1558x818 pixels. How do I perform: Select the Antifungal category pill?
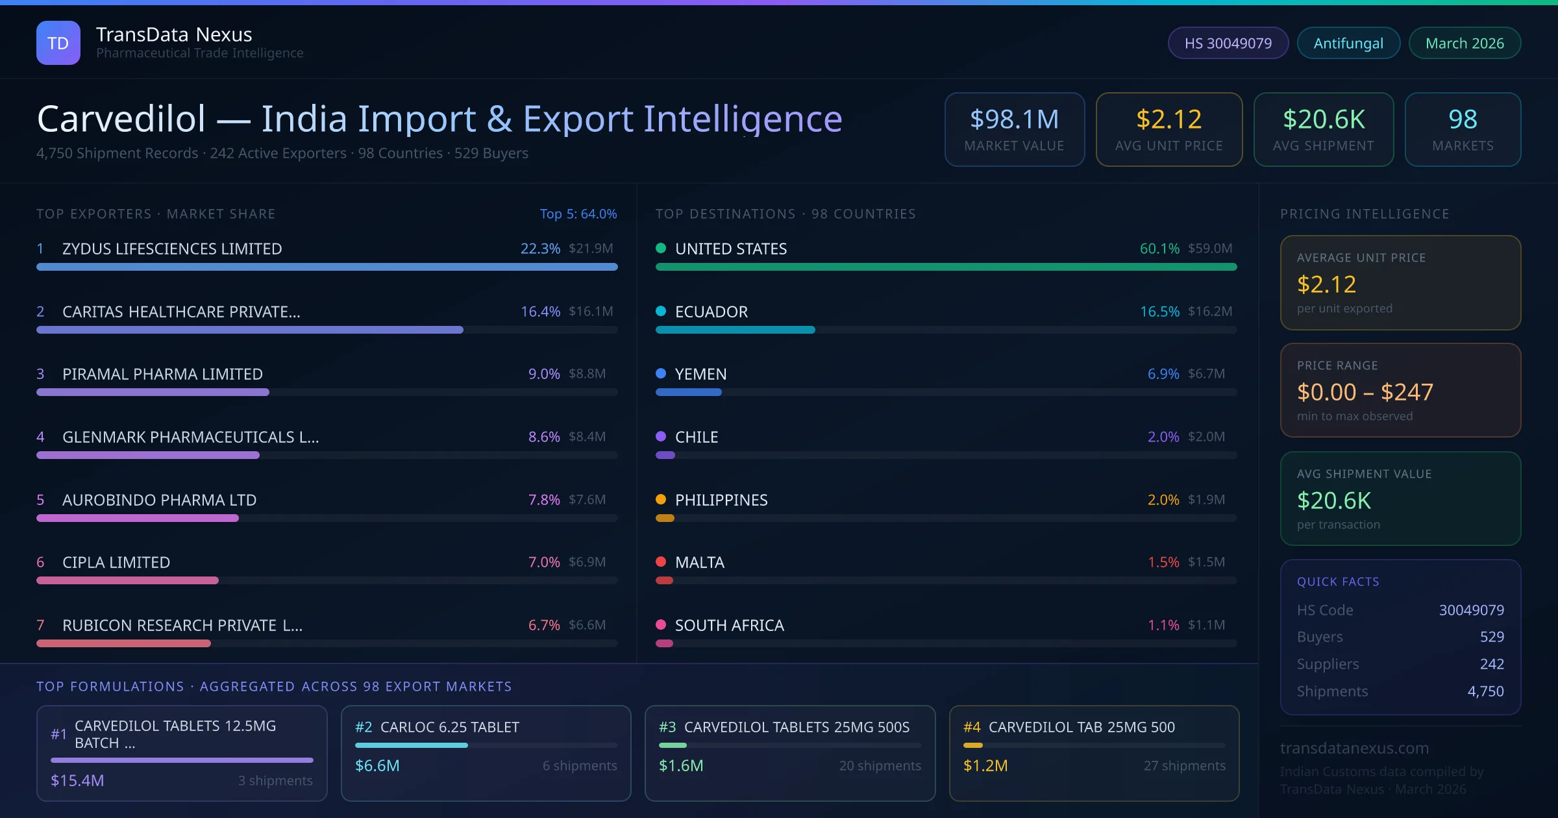coord(1348,43)
